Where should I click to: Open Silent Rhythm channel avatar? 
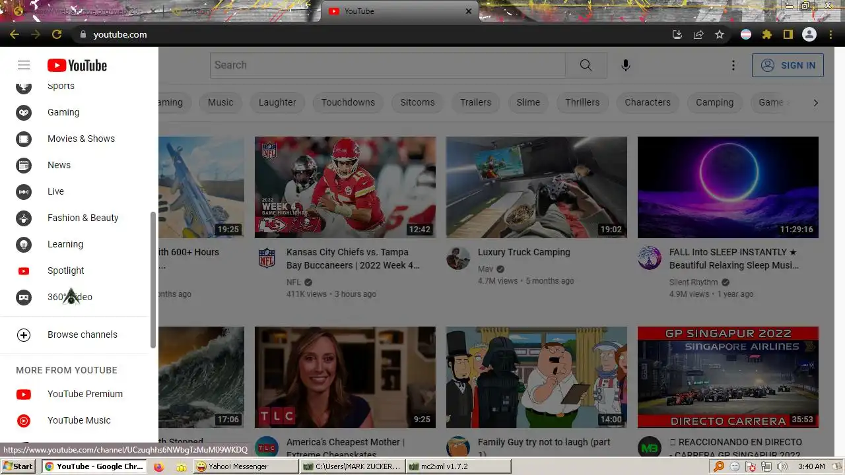pos(650,258)
